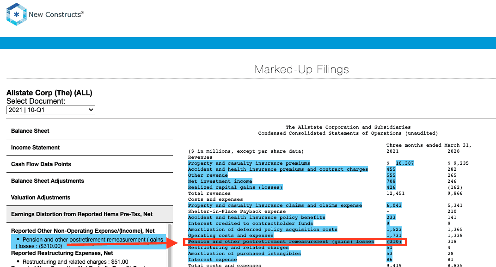
Task: Select the Pension and other postretirement remeasurement bullet item
Action: pos(89,242)
